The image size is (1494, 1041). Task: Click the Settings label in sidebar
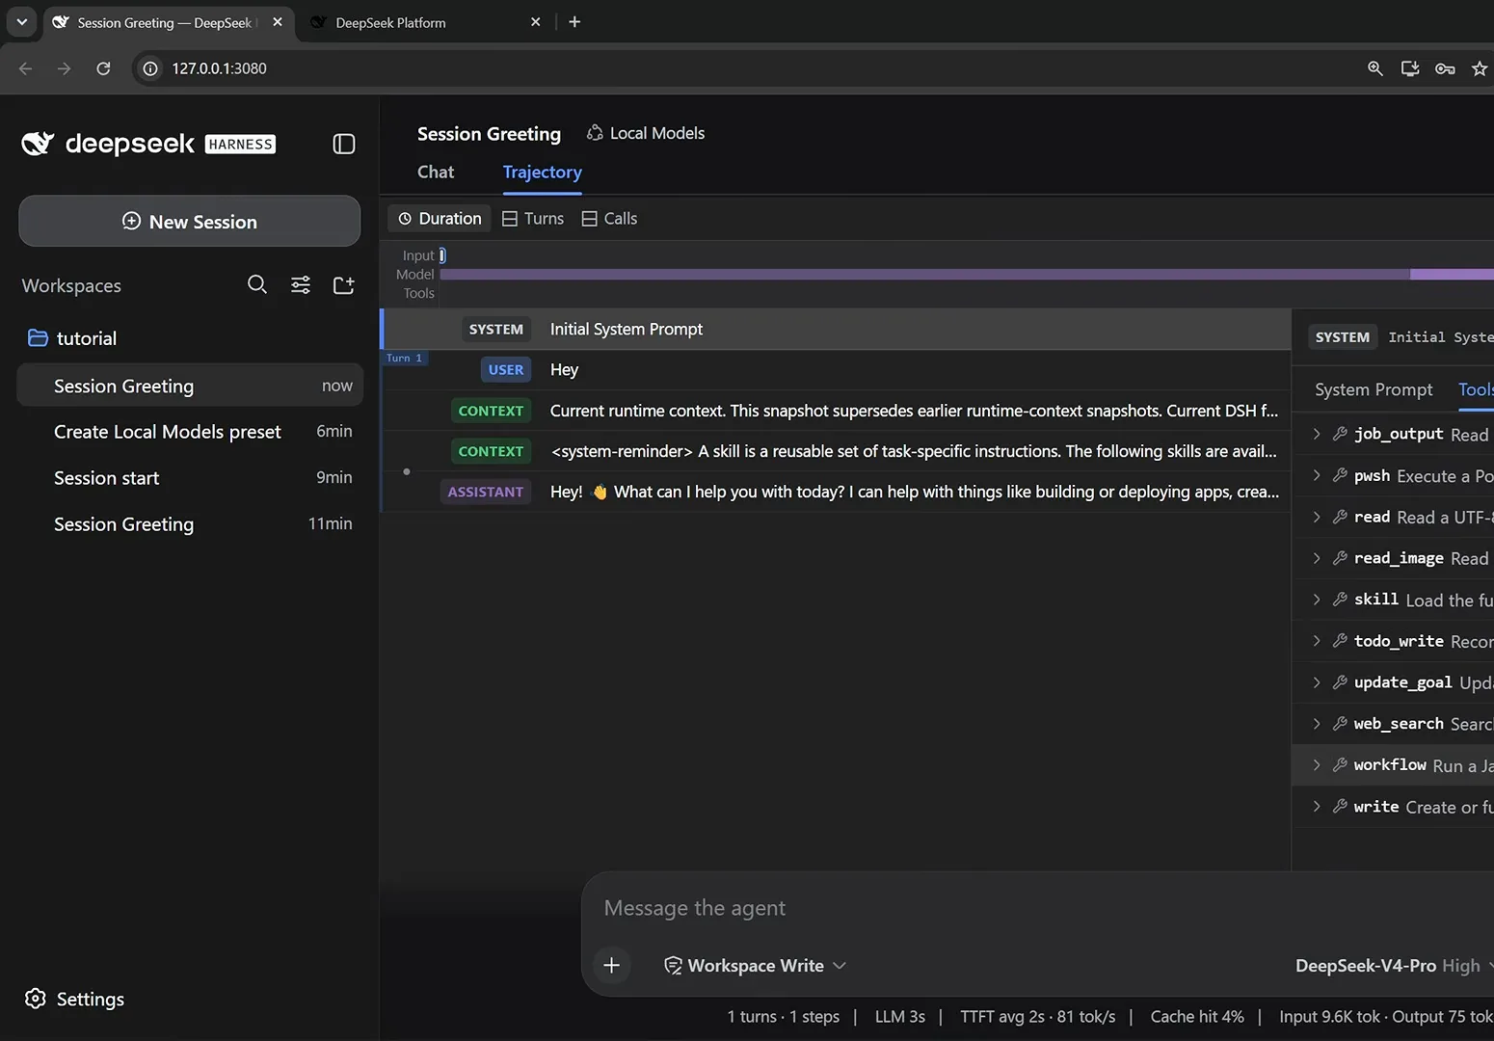pos(91,999)
